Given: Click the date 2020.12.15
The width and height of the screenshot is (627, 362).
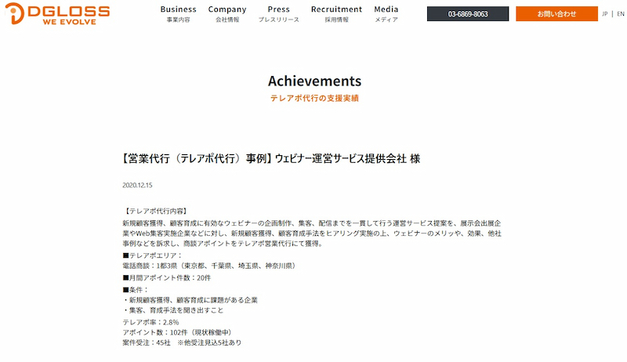Looking at the screenshot, I should coord(137,186).
